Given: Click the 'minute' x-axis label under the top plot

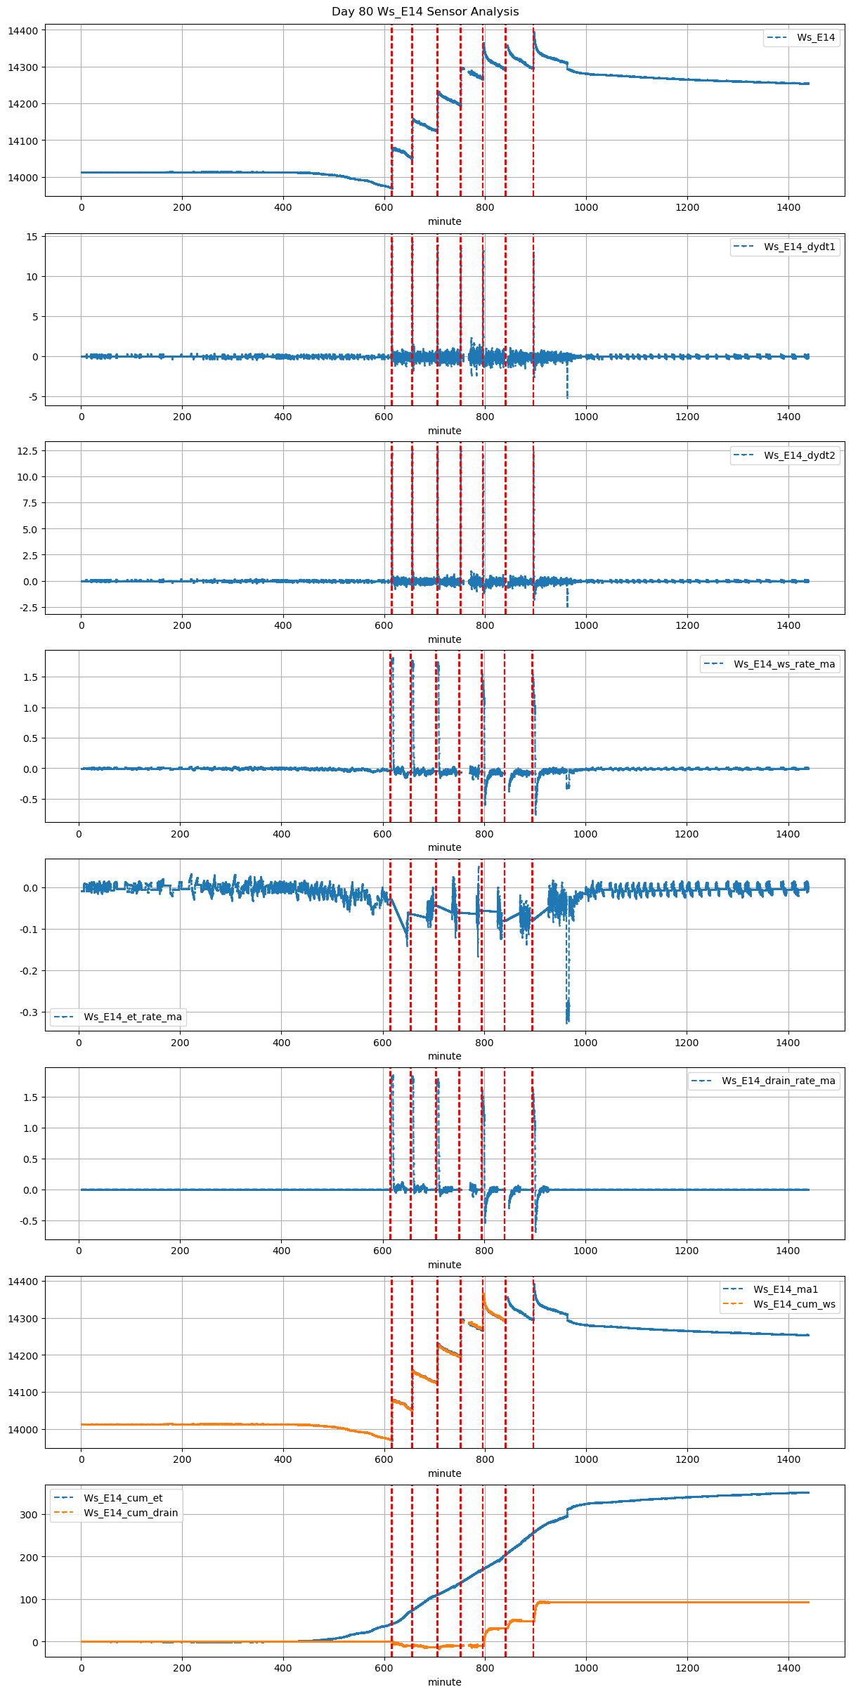Looking at the screenshot, I should point(445,221).
